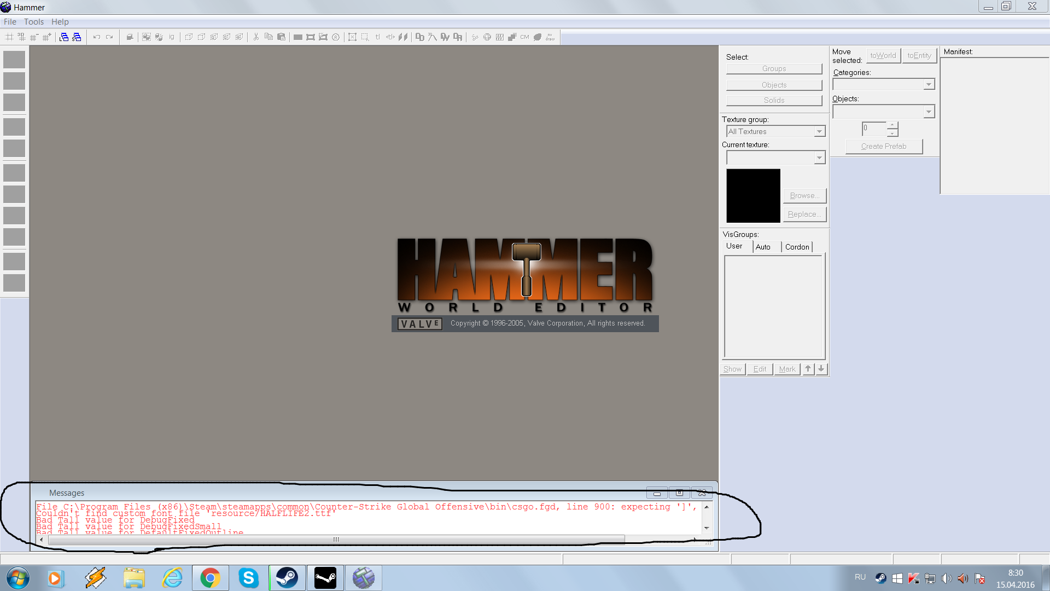The image size is (1050, 591).
Task: Click the Select Objects button
Action: [x=774, y=85]
